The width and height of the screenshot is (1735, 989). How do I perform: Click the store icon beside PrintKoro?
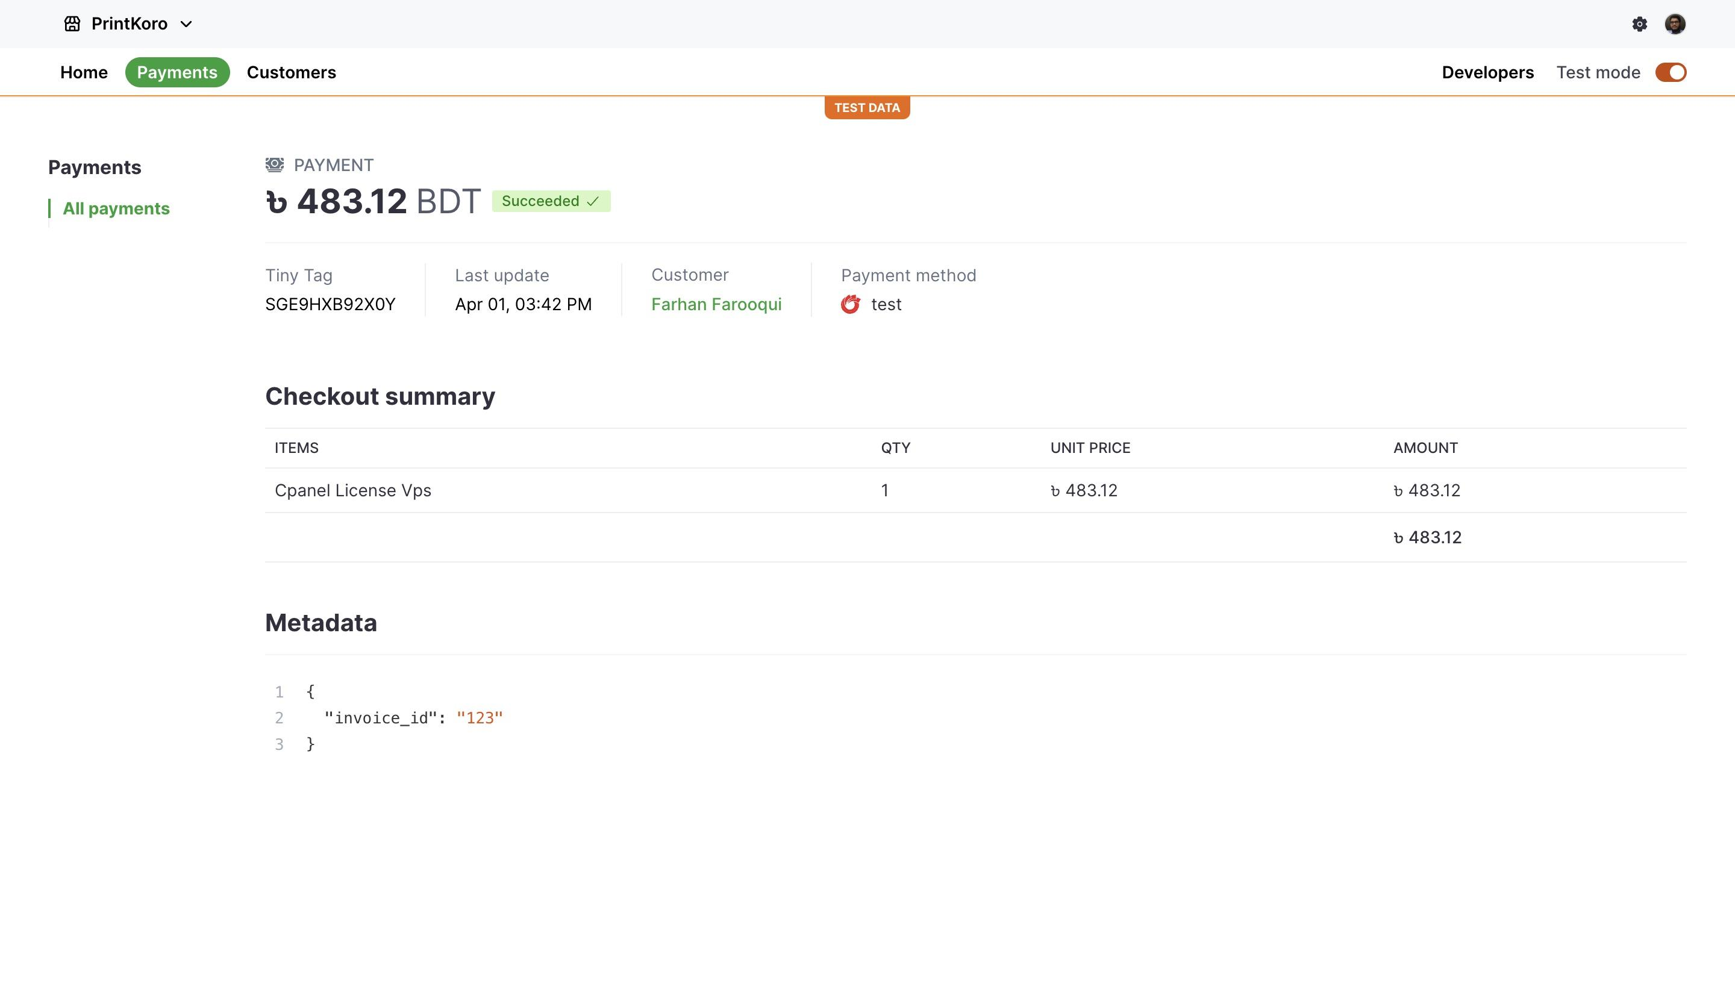pyautogui.click(x=72, y=23)
